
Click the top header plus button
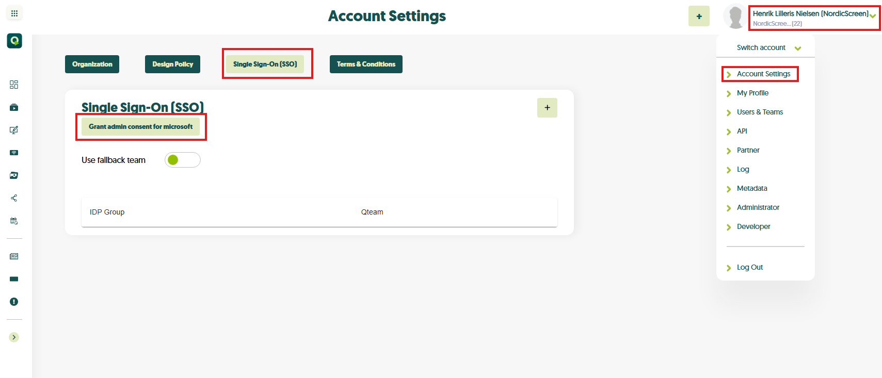[x=699, y=17]
